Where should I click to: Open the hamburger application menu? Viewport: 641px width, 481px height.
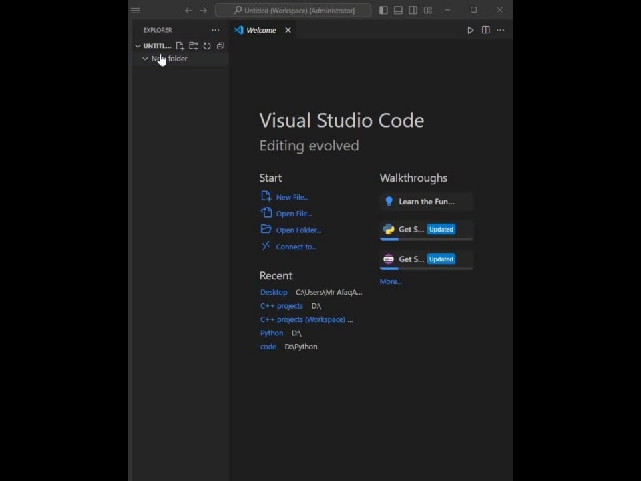[x=136, y=10]
